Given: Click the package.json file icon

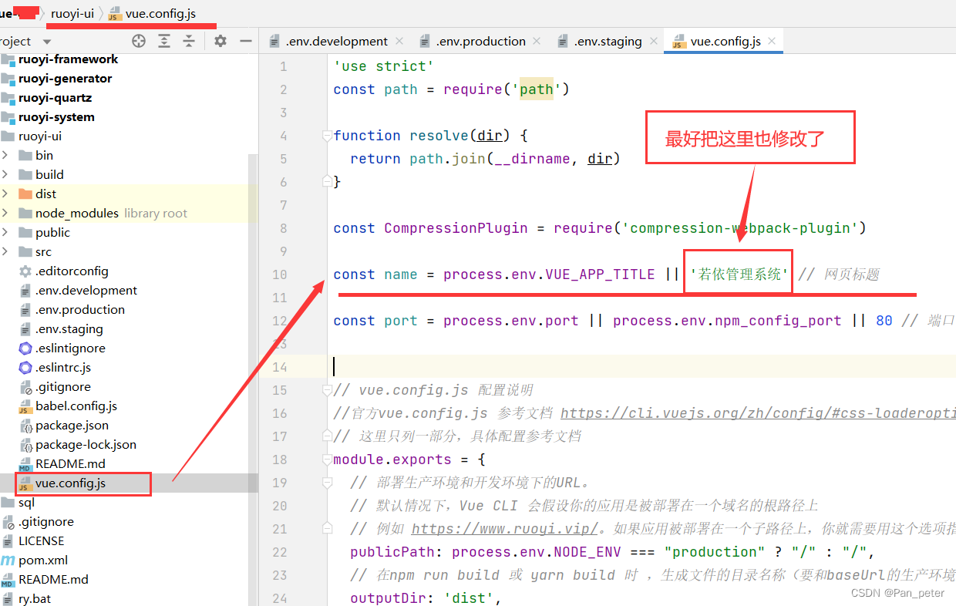Looking at the screenshot, I should [x=25, y=425].
